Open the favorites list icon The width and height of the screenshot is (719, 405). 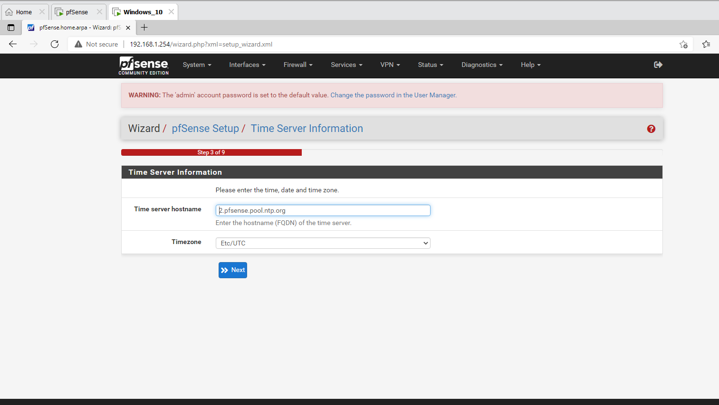coord(706,44)
